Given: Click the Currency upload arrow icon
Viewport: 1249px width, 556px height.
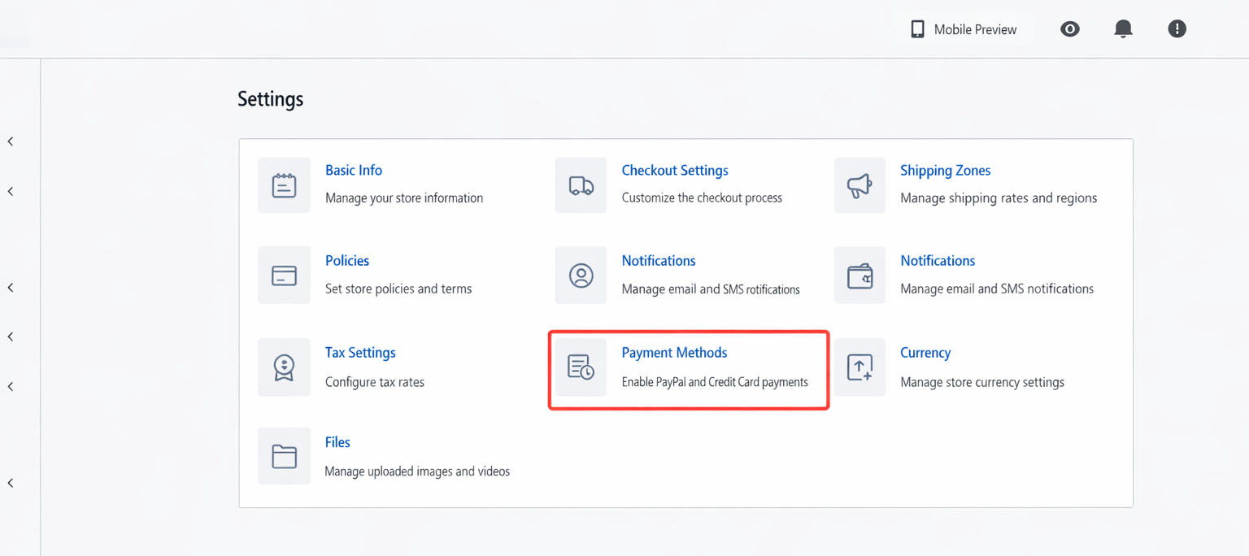Looking at the screenshot, I should [860, 367].
